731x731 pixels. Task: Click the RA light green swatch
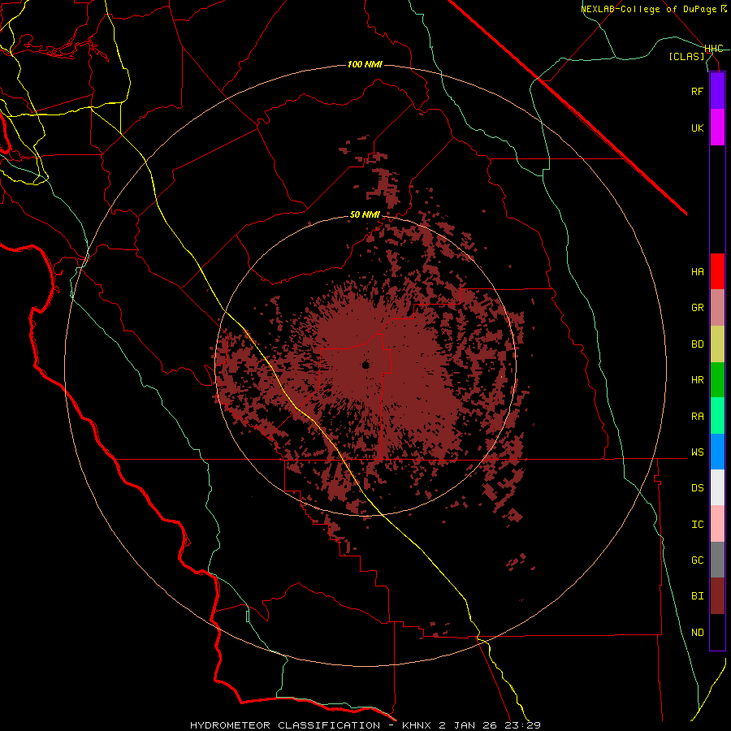717,416
